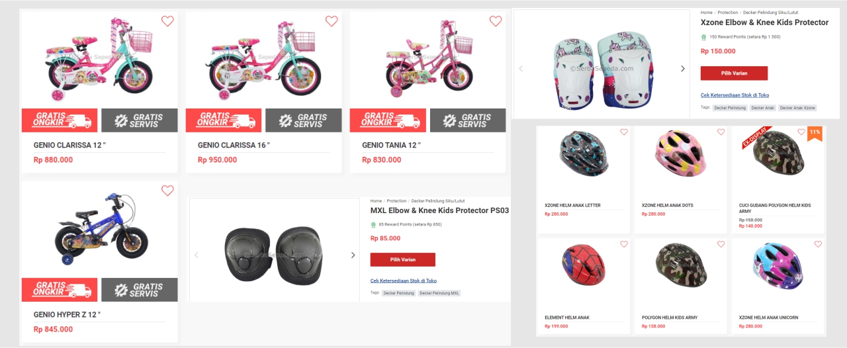Click the heart on Xzone Helm Anak Dots
The height and width of the screenshot is (348, 847).
[721, 132]
